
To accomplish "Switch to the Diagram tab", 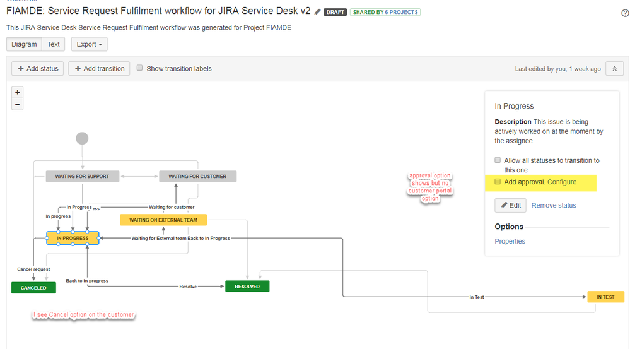I will pos(24,44).
